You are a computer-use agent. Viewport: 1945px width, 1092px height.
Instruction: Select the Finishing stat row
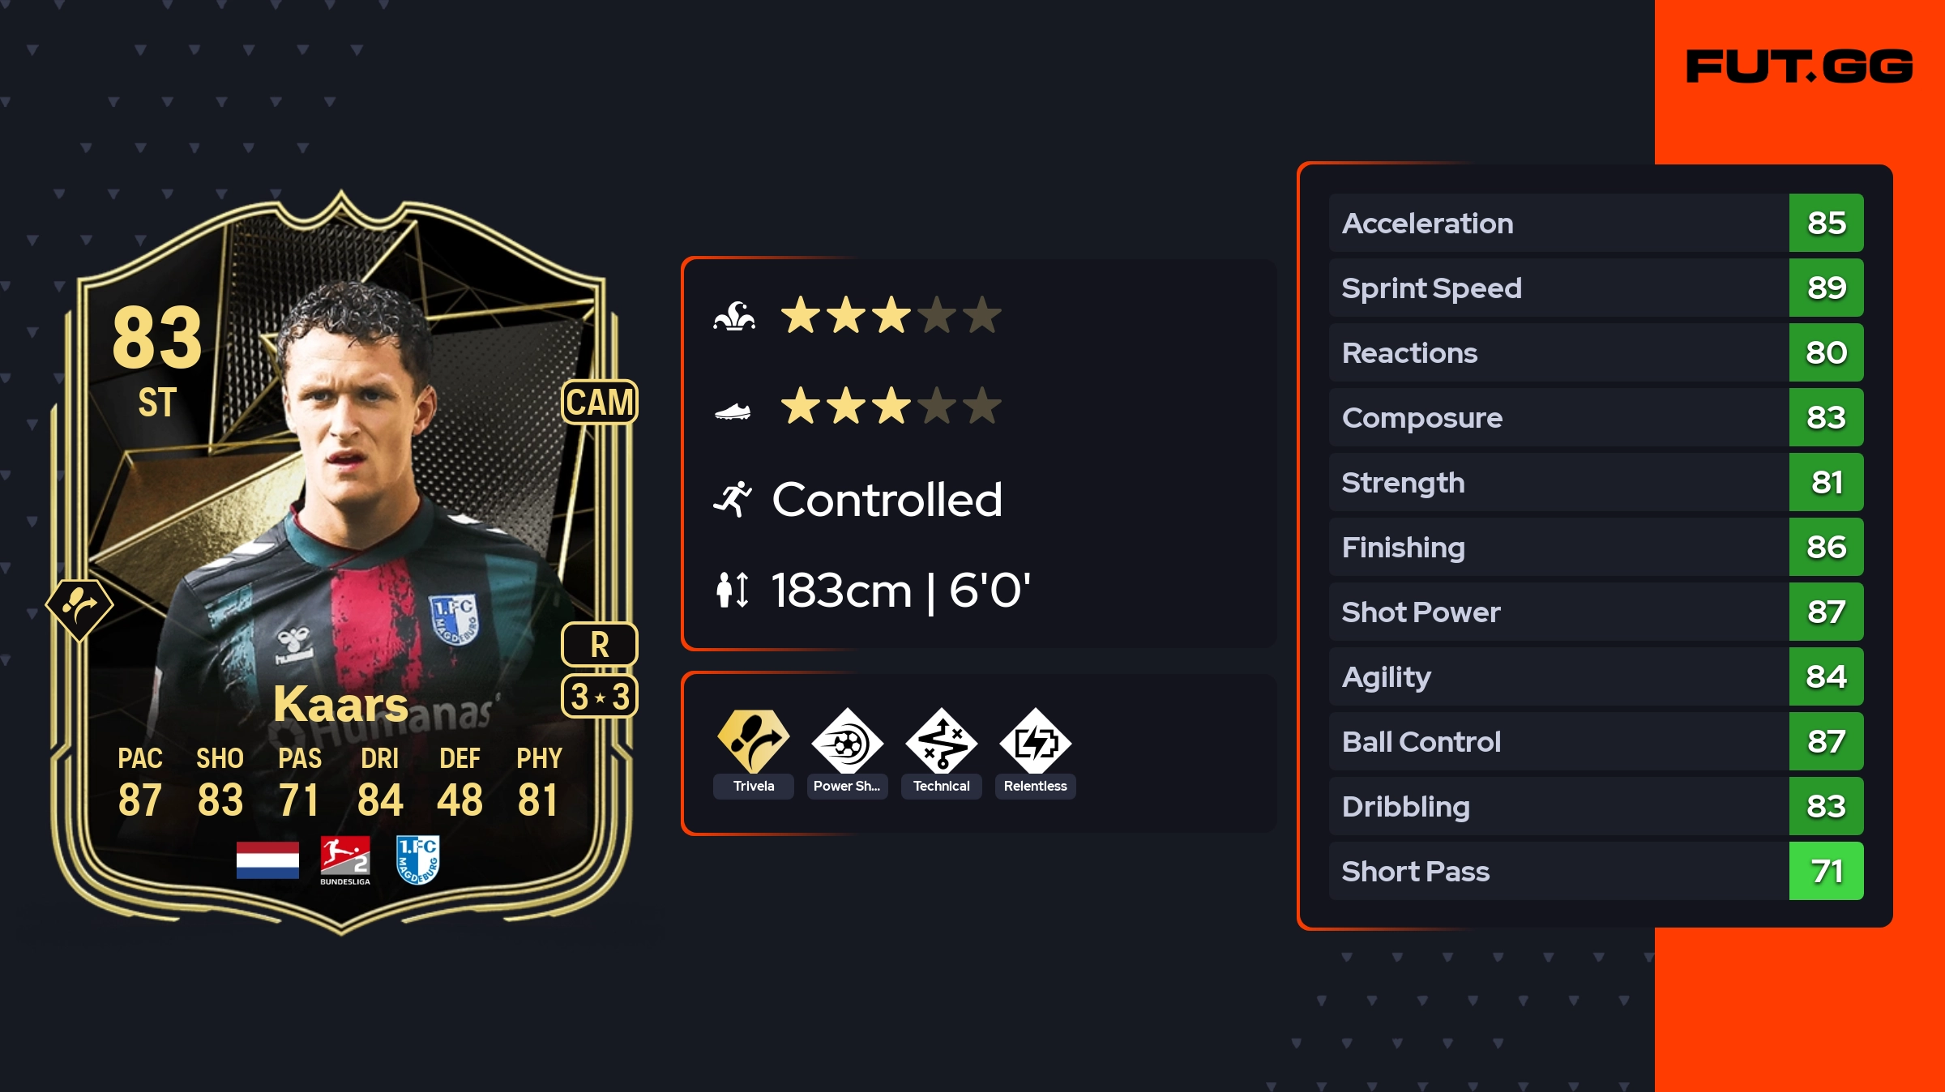tap(1596, 547)
